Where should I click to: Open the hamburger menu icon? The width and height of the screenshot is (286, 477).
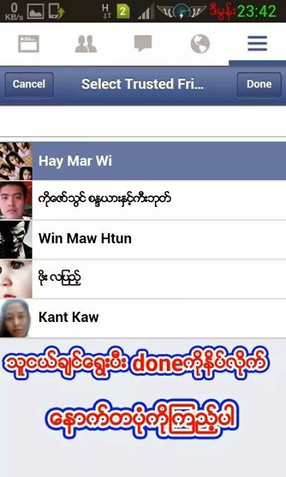[x=257, y=44]
